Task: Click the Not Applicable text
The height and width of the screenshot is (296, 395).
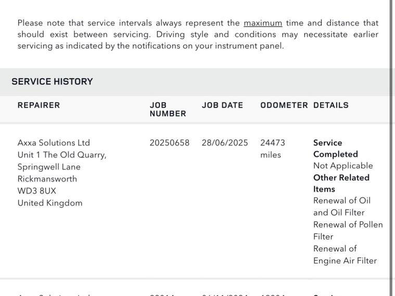Action: pos(343,166)
